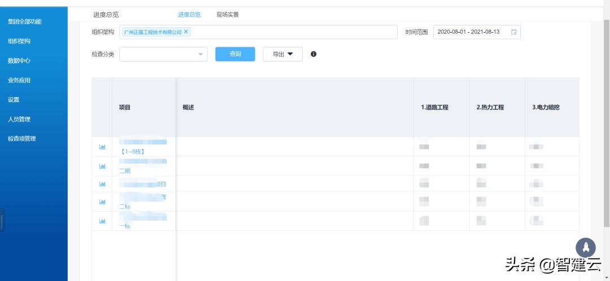The width and height of the screenshot is (610, 281).
Task: Open 人员管理 in the sidebar
Action: tap(19, 119)
